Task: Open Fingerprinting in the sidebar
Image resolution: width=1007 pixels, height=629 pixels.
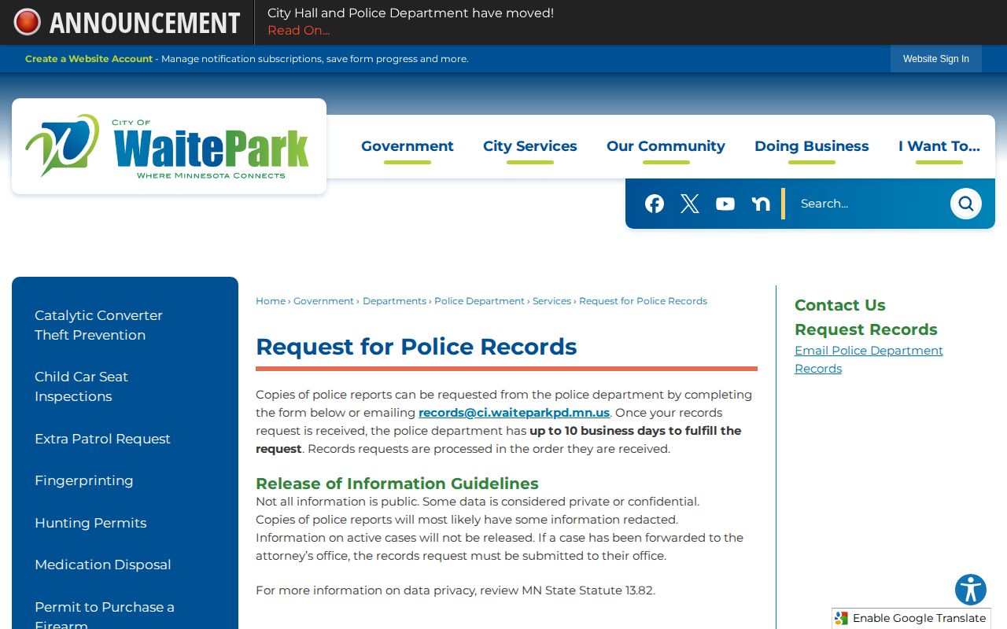Action: point(84,480)
